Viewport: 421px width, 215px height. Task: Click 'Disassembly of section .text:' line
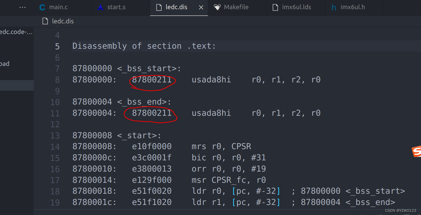click(144, 46)
